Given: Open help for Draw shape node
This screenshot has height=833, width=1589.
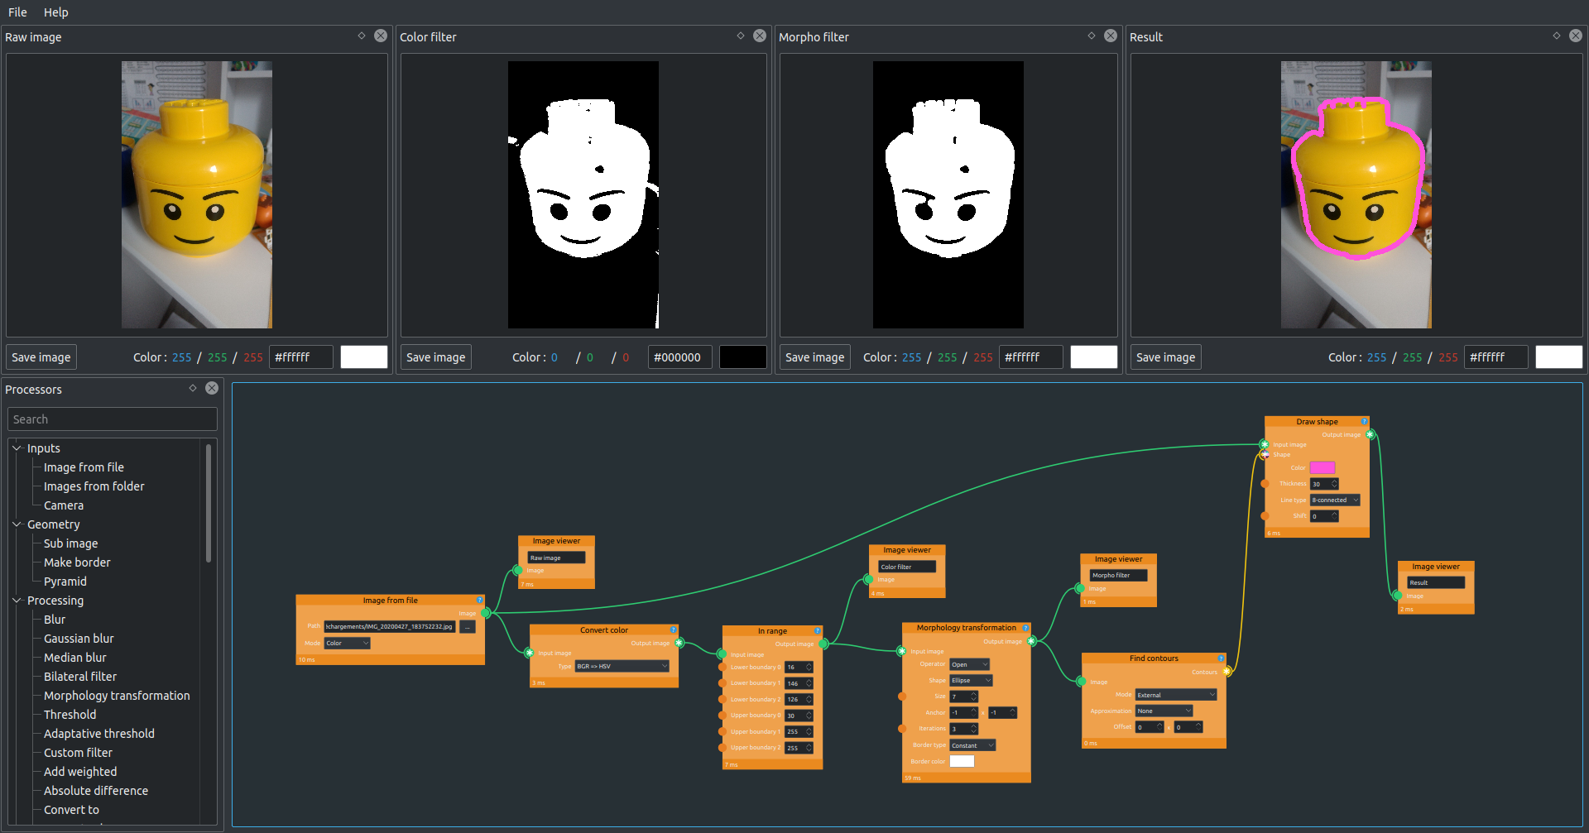Looking at the screenshot, I should click(x=1364, y=422).
